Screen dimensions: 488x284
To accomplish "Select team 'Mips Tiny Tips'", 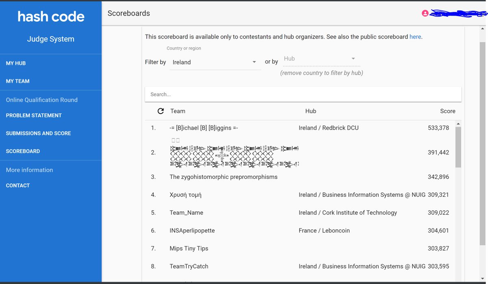I will 189,248.
